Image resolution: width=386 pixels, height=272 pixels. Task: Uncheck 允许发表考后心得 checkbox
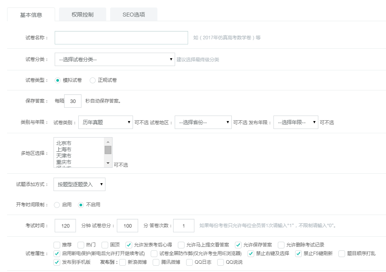[x=129, y=245]
